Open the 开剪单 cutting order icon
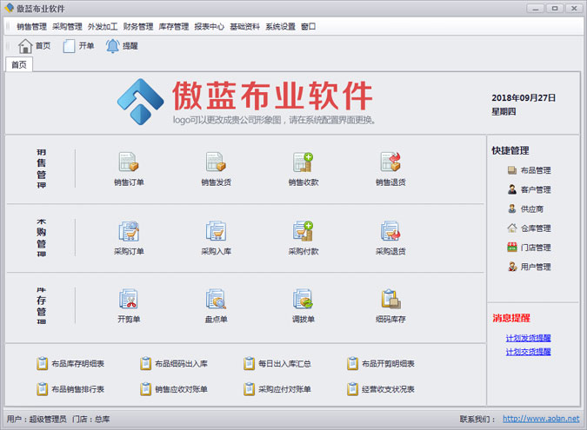Screen dimensions: 587x430 [129, 300]
